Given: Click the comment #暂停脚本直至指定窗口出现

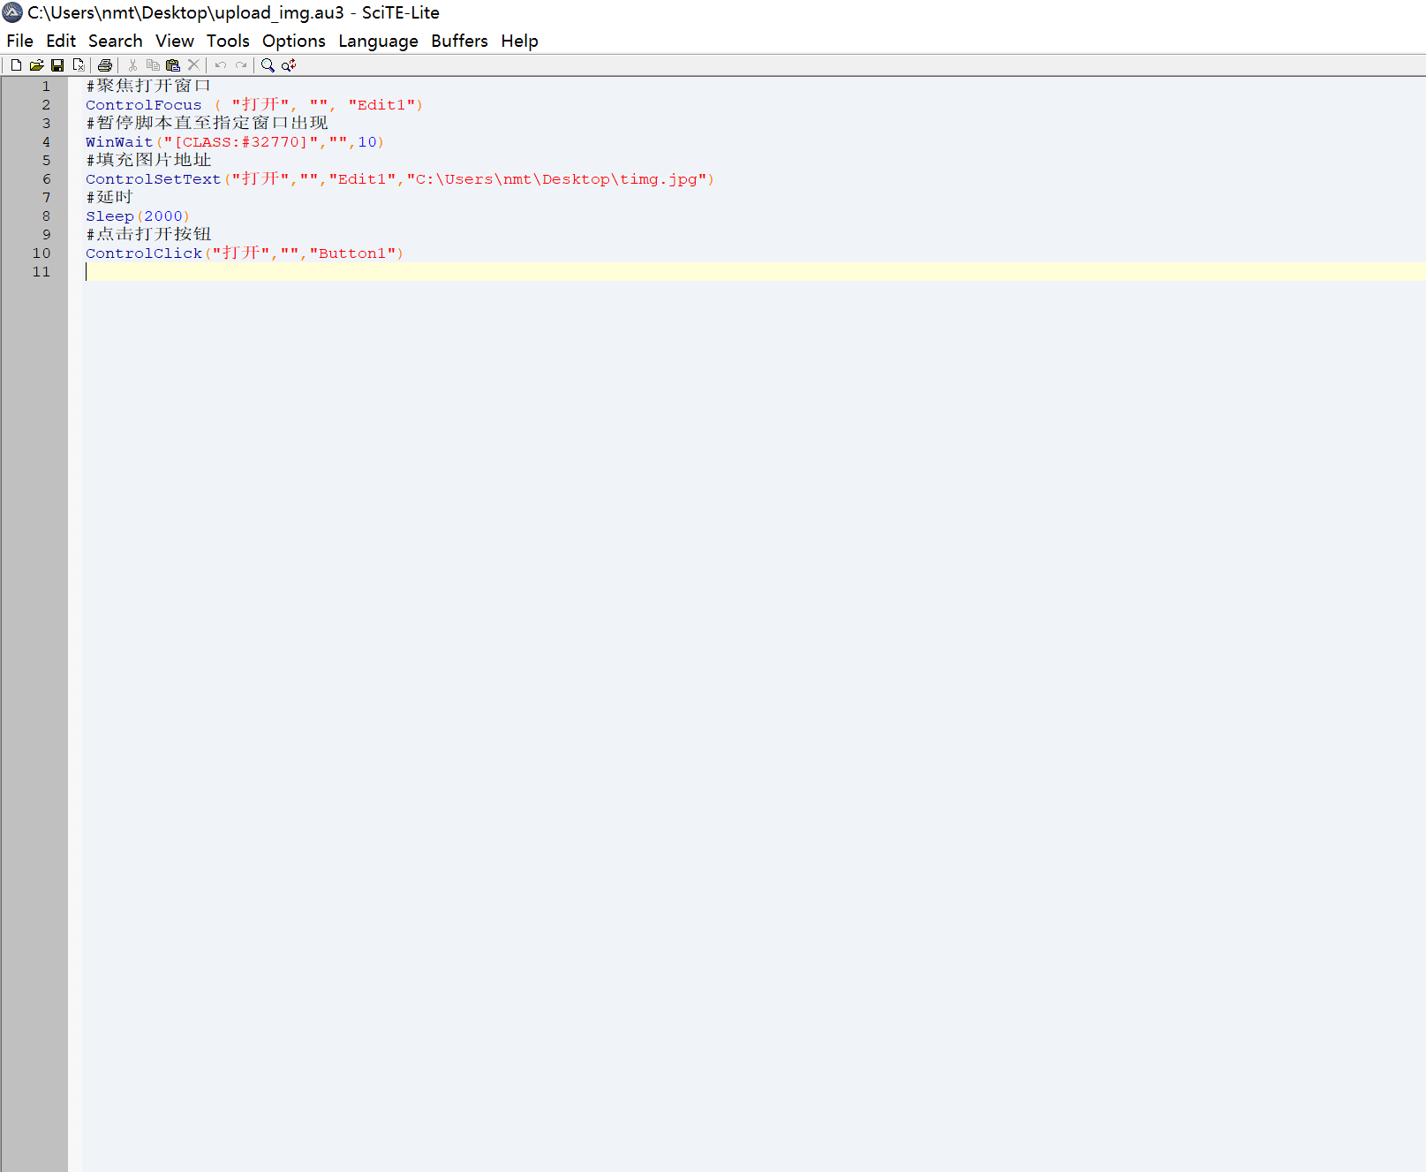Looking at the screenshot, I should point(207,123).
